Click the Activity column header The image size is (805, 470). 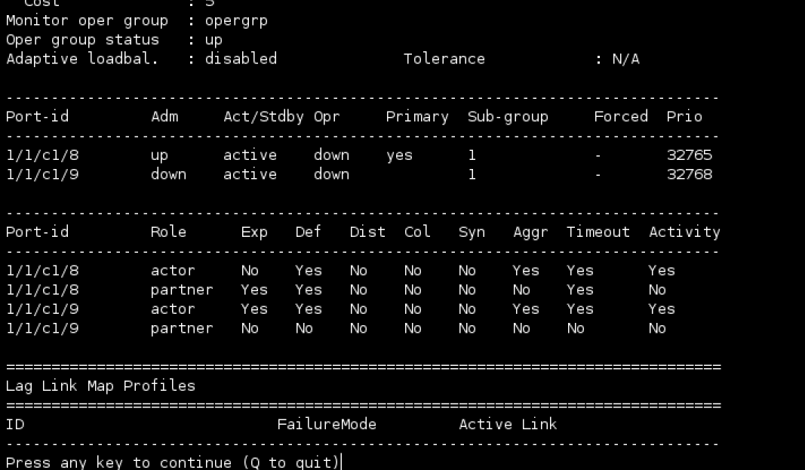coord(684,232)
